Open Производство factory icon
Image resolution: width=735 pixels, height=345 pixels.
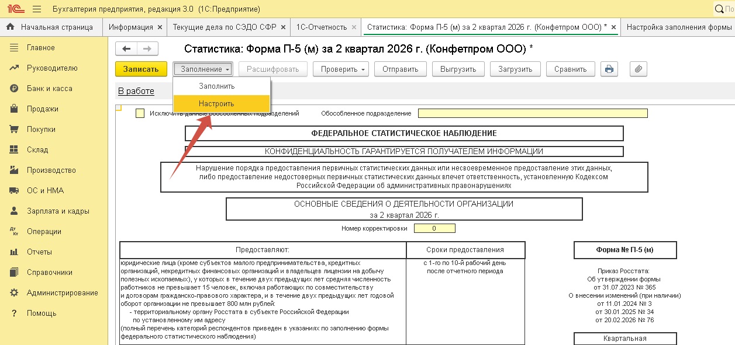(x=14, y=170)
